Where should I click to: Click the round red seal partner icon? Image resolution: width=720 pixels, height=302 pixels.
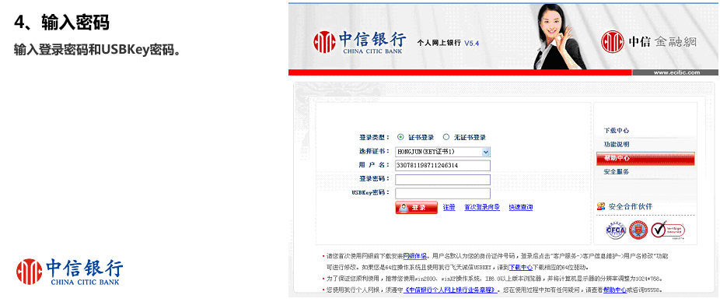coord(638,230)
